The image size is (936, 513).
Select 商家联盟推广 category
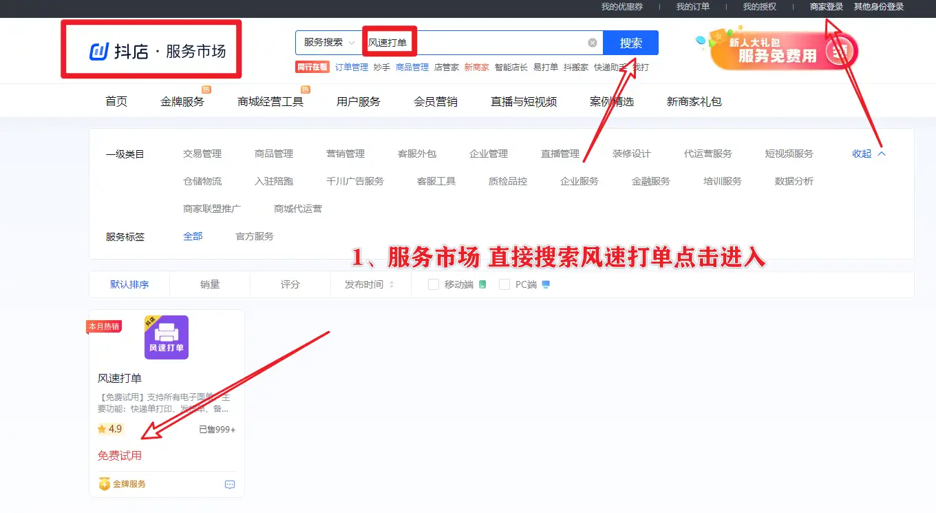pyautogui.click(x=212, y=209)
